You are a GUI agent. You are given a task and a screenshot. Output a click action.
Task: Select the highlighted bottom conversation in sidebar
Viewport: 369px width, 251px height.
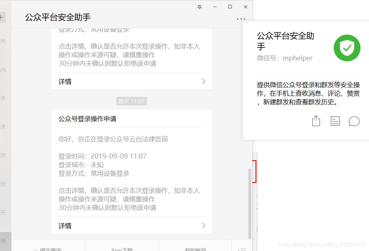[6, 241]
